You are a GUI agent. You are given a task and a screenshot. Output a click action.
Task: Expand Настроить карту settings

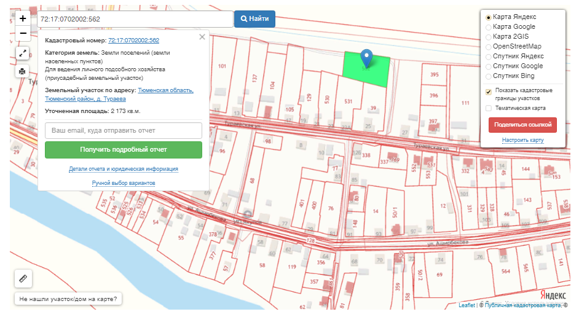522,140
